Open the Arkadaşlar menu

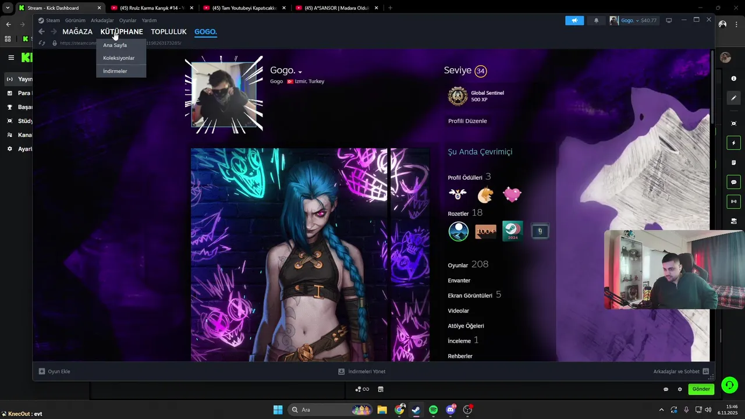point(102,20)
